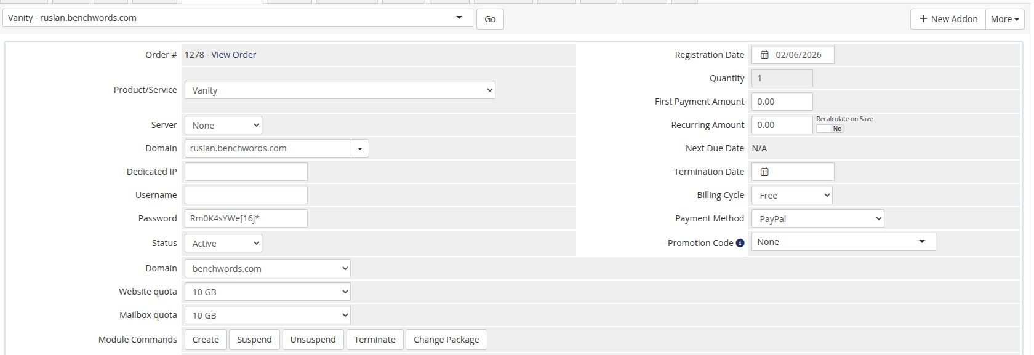The image size is (1034, 355).
Task: Edit the Recurring Amount field
Action: coord(782,125)
